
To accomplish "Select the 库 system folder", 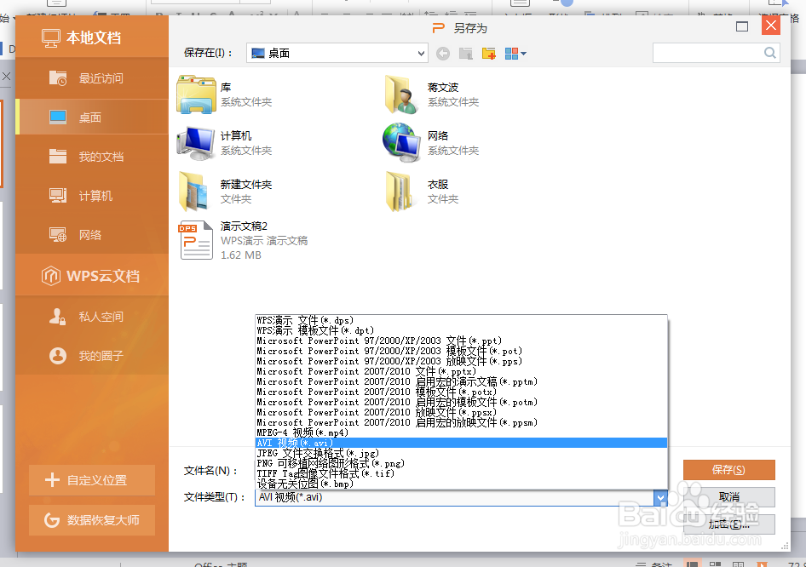I will tap(225, 94).
